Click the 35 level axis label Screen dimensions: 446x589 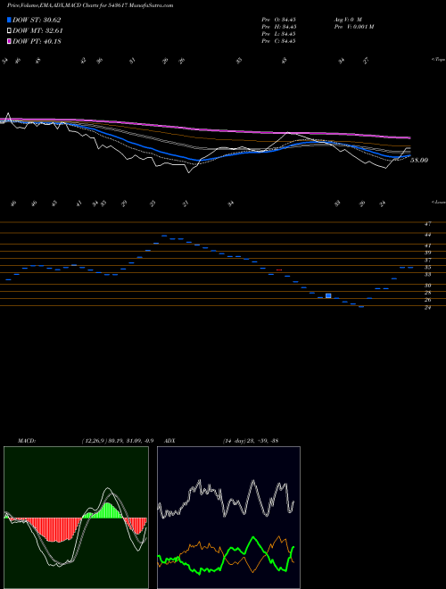(x=427, y=268)
